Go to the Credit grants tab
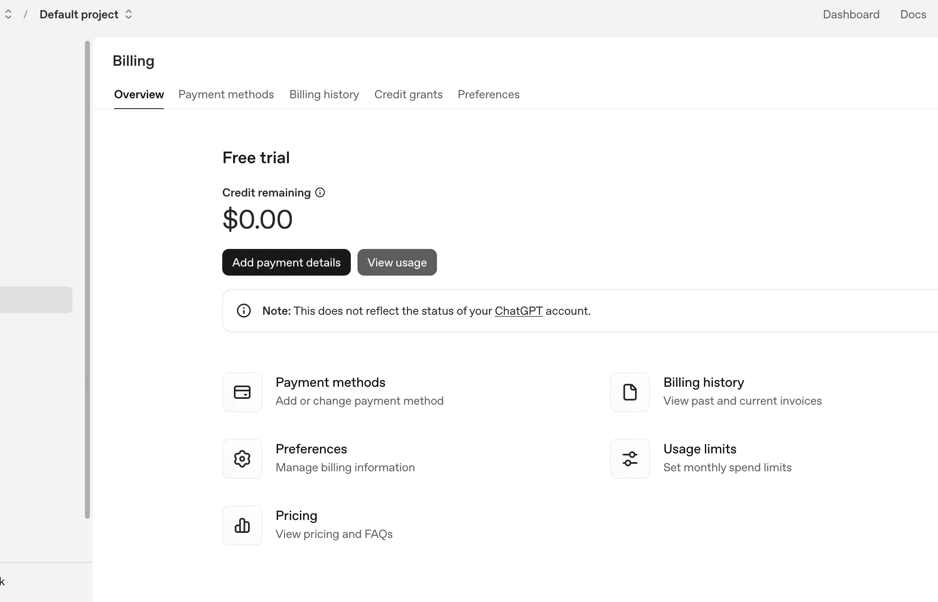The image size is (938, 602). [408, 95]
